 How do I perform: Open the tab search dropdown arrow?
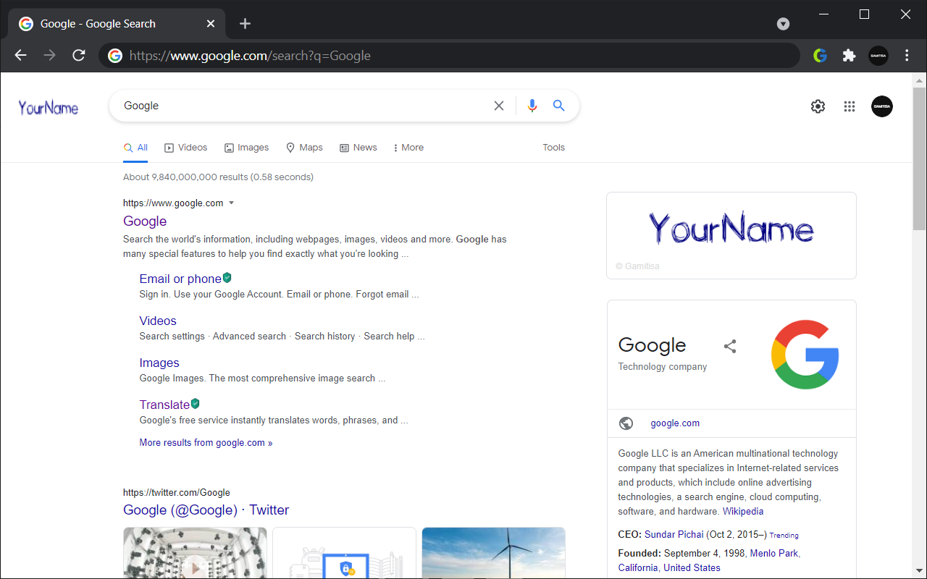783,24
